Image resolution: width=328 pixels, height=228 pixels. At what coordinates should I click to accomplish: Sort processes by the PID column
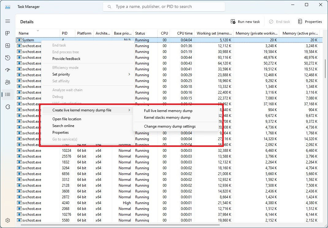[x=65, y=33]
